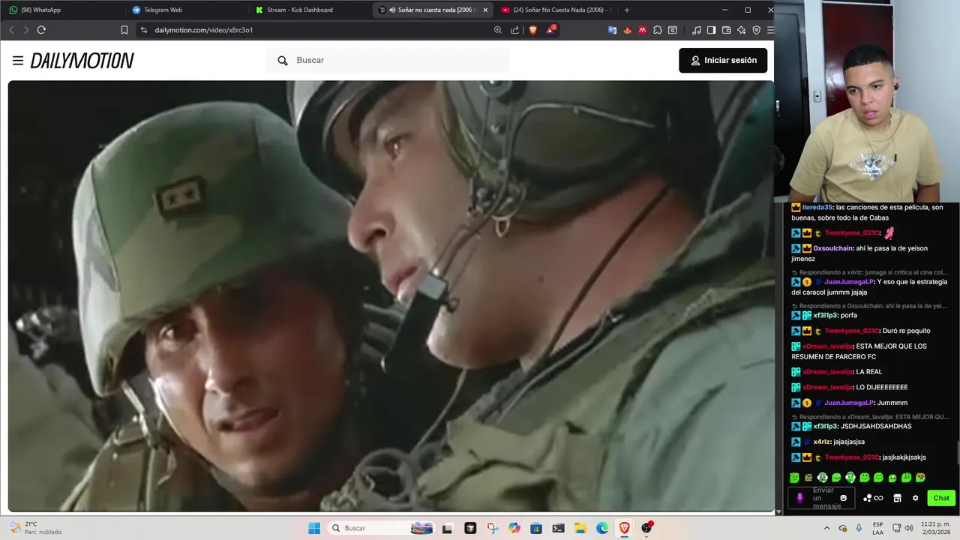
Task: Switch to the YouTube Soñar No Cuesta Nada tab
Action: coord(556,10)
